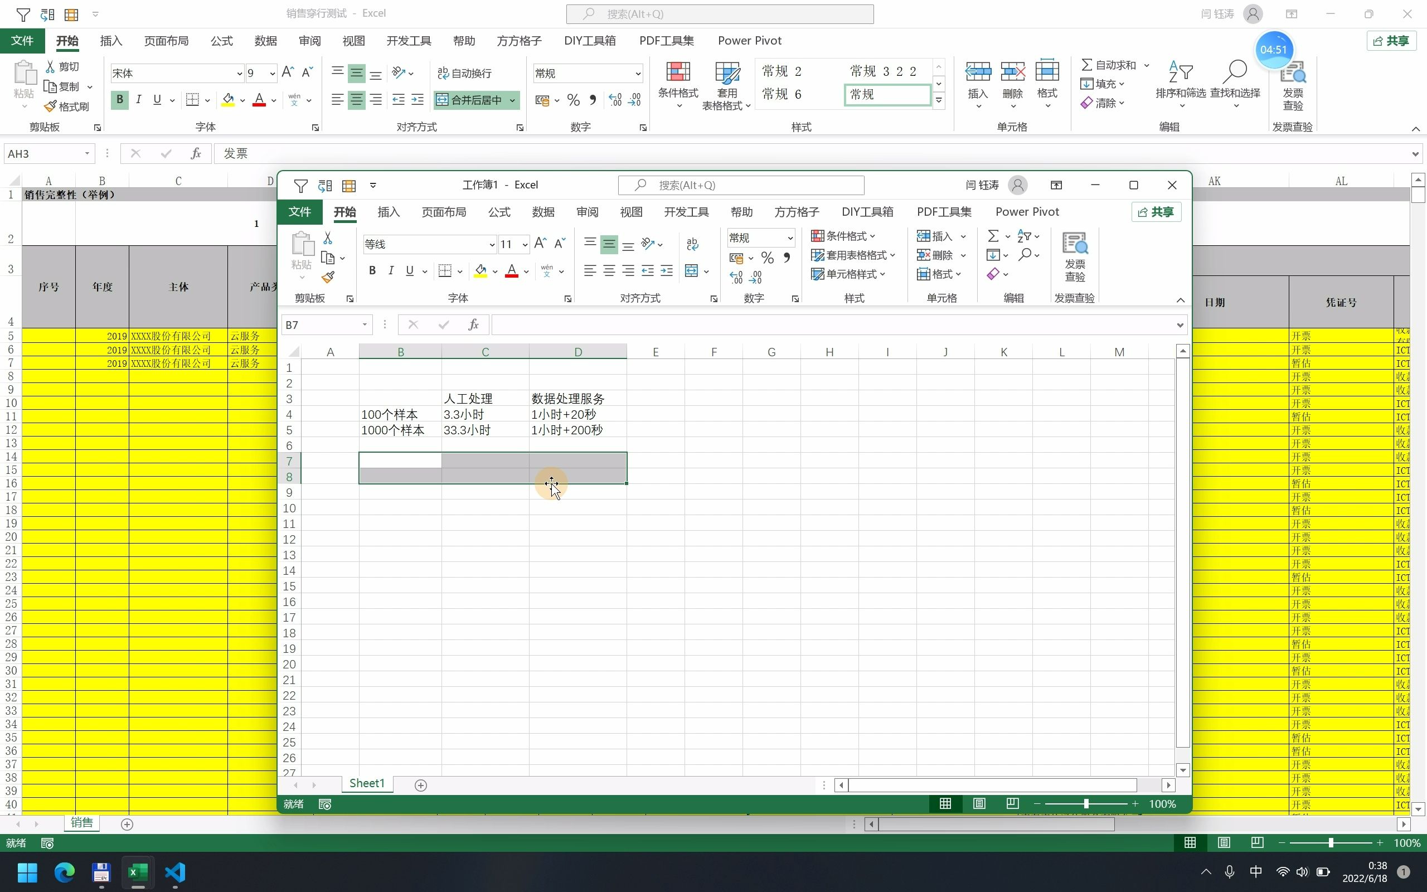Adjust the zoom slider in 销售穿行测试 status bar
The width and height of the screenshot is (1427, 892).
click(1331, 843)
